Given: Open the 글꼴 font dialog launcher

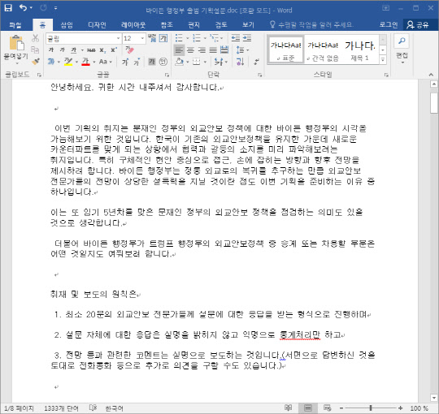Looking at the screenshot, I should [167, 75].
